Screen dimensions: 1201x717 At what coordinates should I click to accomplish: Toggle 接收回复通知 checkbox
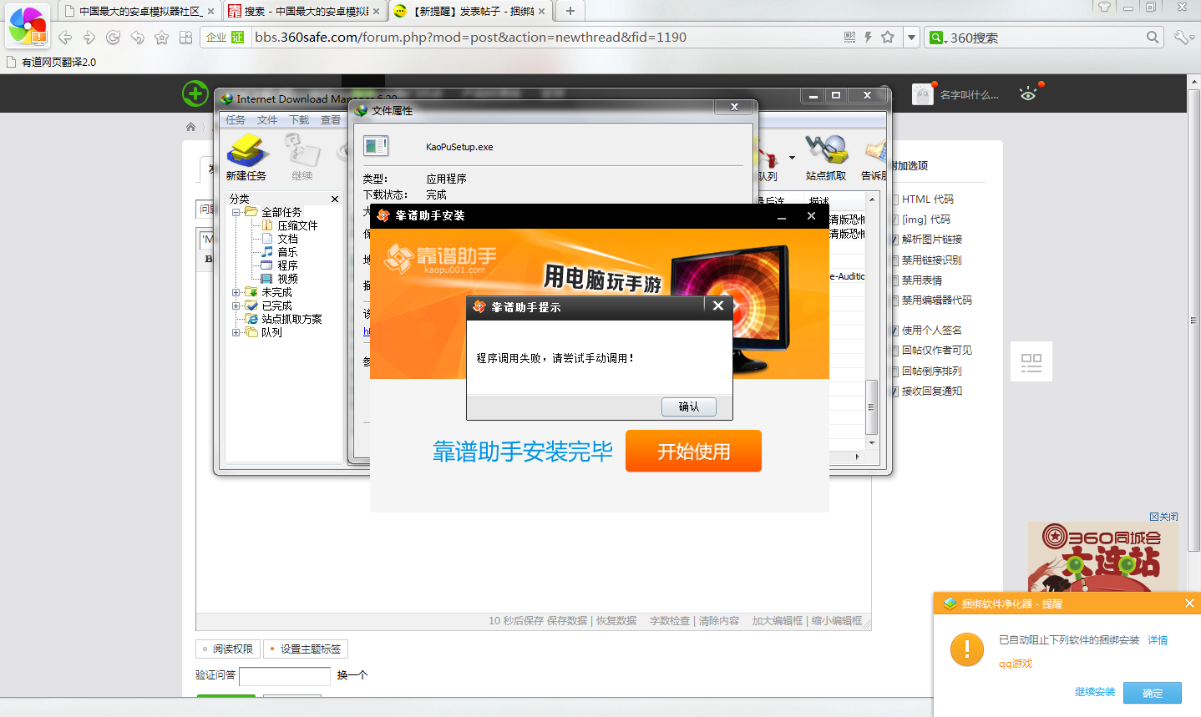(894, 391)
